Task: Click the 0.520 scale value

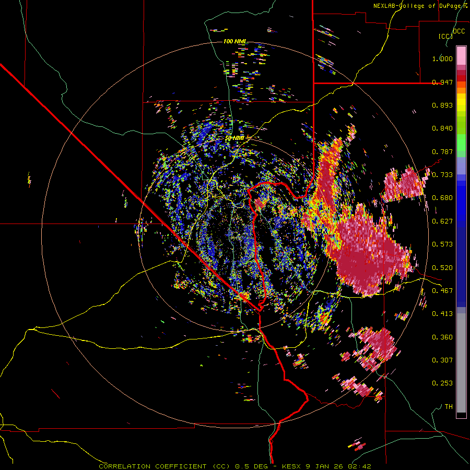Action: 442,268
